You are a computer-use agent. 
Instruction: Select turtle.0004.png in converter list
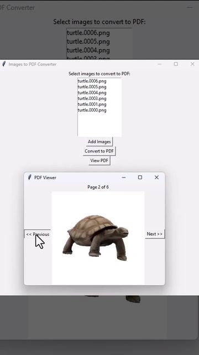(92, 93)
